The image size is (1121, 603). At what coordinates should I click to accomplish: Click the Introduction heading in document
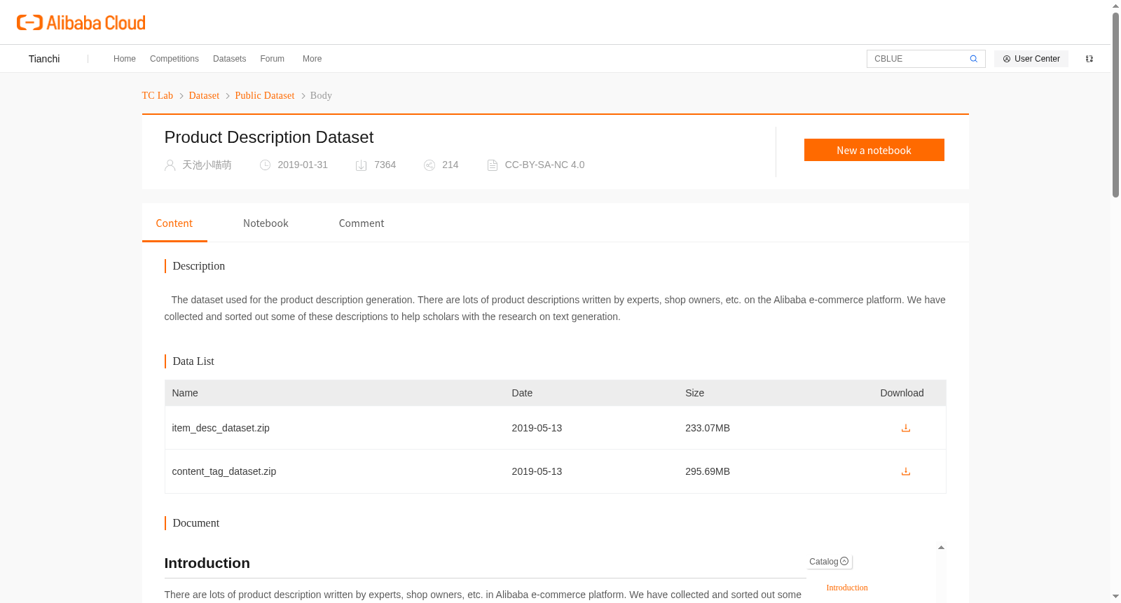(207, 563)
